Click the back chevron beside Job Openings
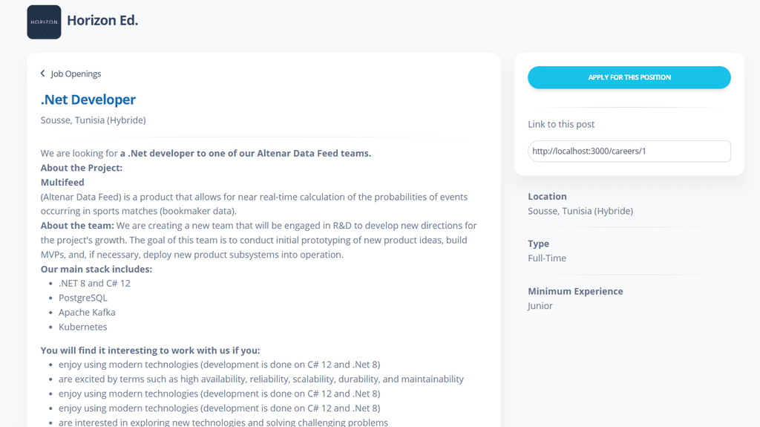760x427 pixels. click(x=42, y=74)
